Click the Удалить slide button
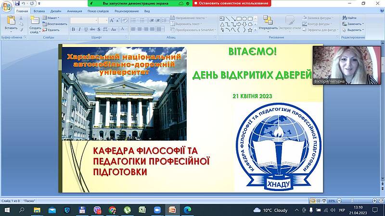This screenshot has width=385, height=216. 51,30
